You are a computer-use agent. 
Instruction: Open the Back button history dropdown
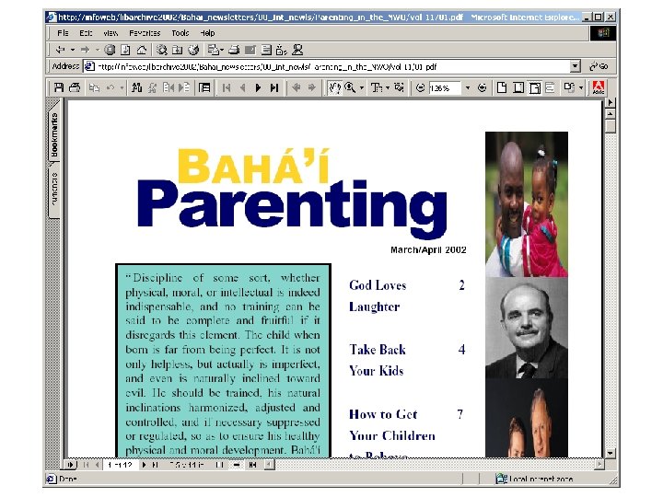[x=73, y=50]
